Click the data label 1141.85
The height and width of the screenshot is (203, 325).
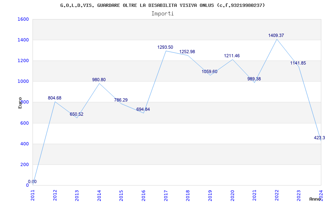[x=298, y=63]
